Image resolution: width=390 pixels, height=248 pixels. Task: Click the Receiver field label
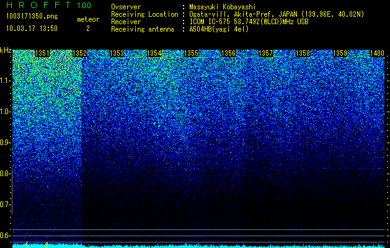pos(126,22)
